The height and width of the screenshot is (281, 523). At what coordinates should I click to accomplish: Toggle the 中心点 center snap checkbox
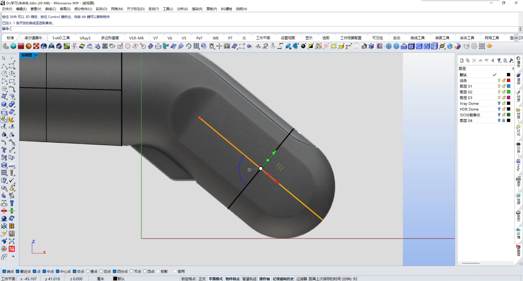(58, 272)
